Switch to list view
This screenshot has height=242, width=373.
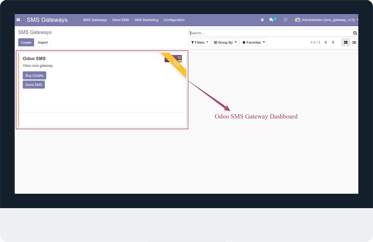(354, 43)
